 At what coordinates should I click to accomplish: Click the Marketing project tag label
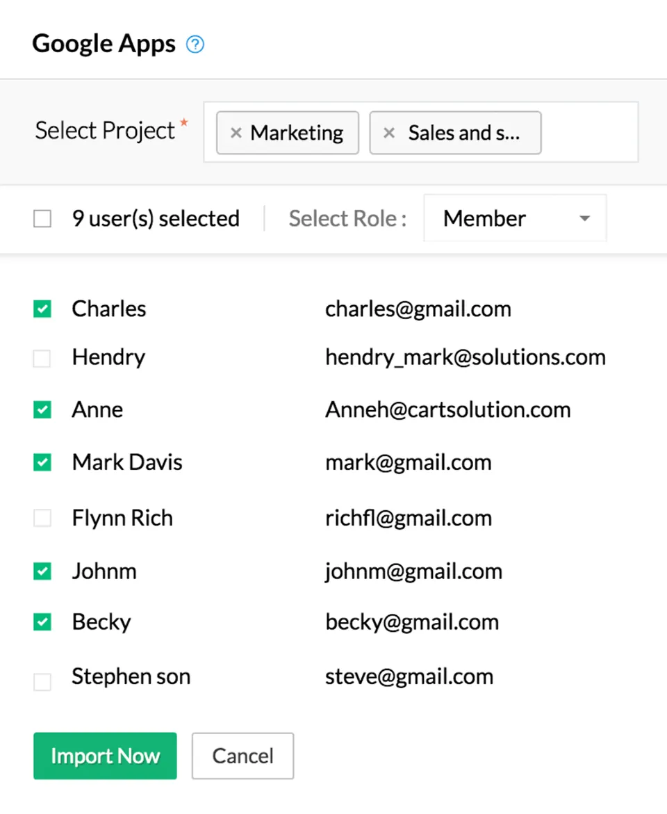[x=297, y=133]
